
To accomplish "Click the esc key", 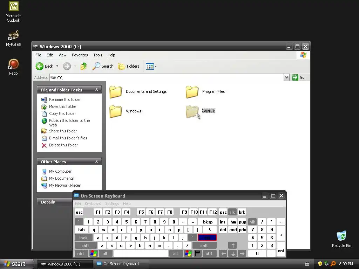I will click(x=79, y=212).
